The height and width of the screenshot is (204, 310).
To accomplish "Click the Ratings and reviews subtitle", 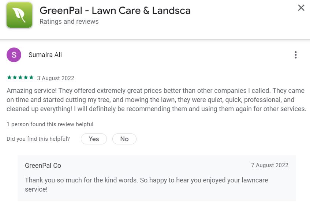I will click(x=69, y=22).
